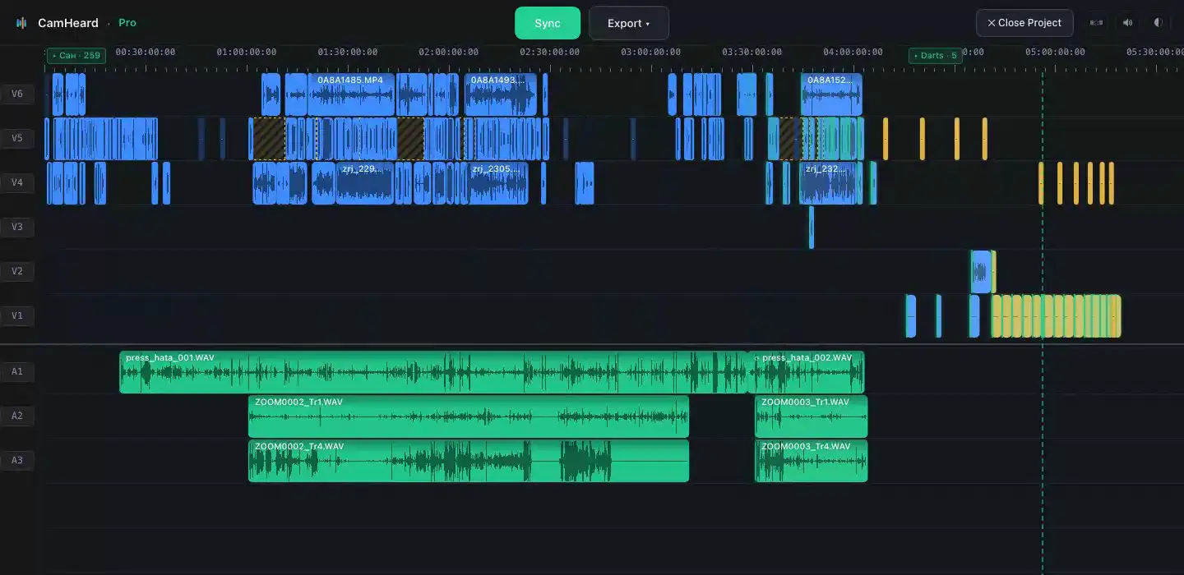Image resolution: width=1184 pixels, height=575 pixels.
Task: Click the 02:30:00:00 timecode on the ruler
Action: click(549, 52)
